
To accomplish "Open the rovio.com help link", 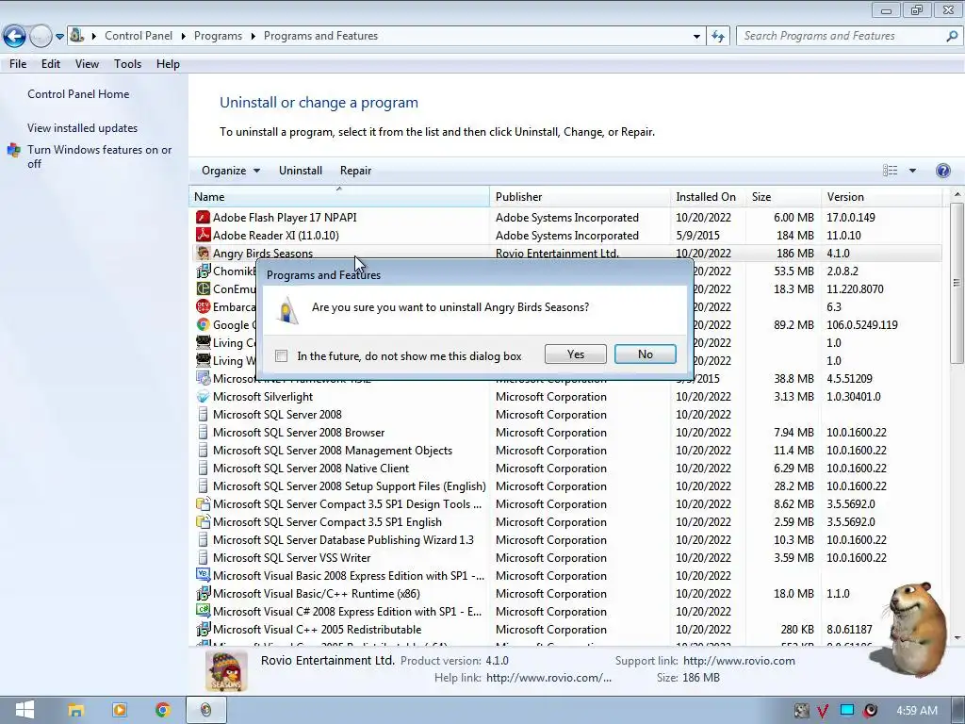I will click(548, 678).
